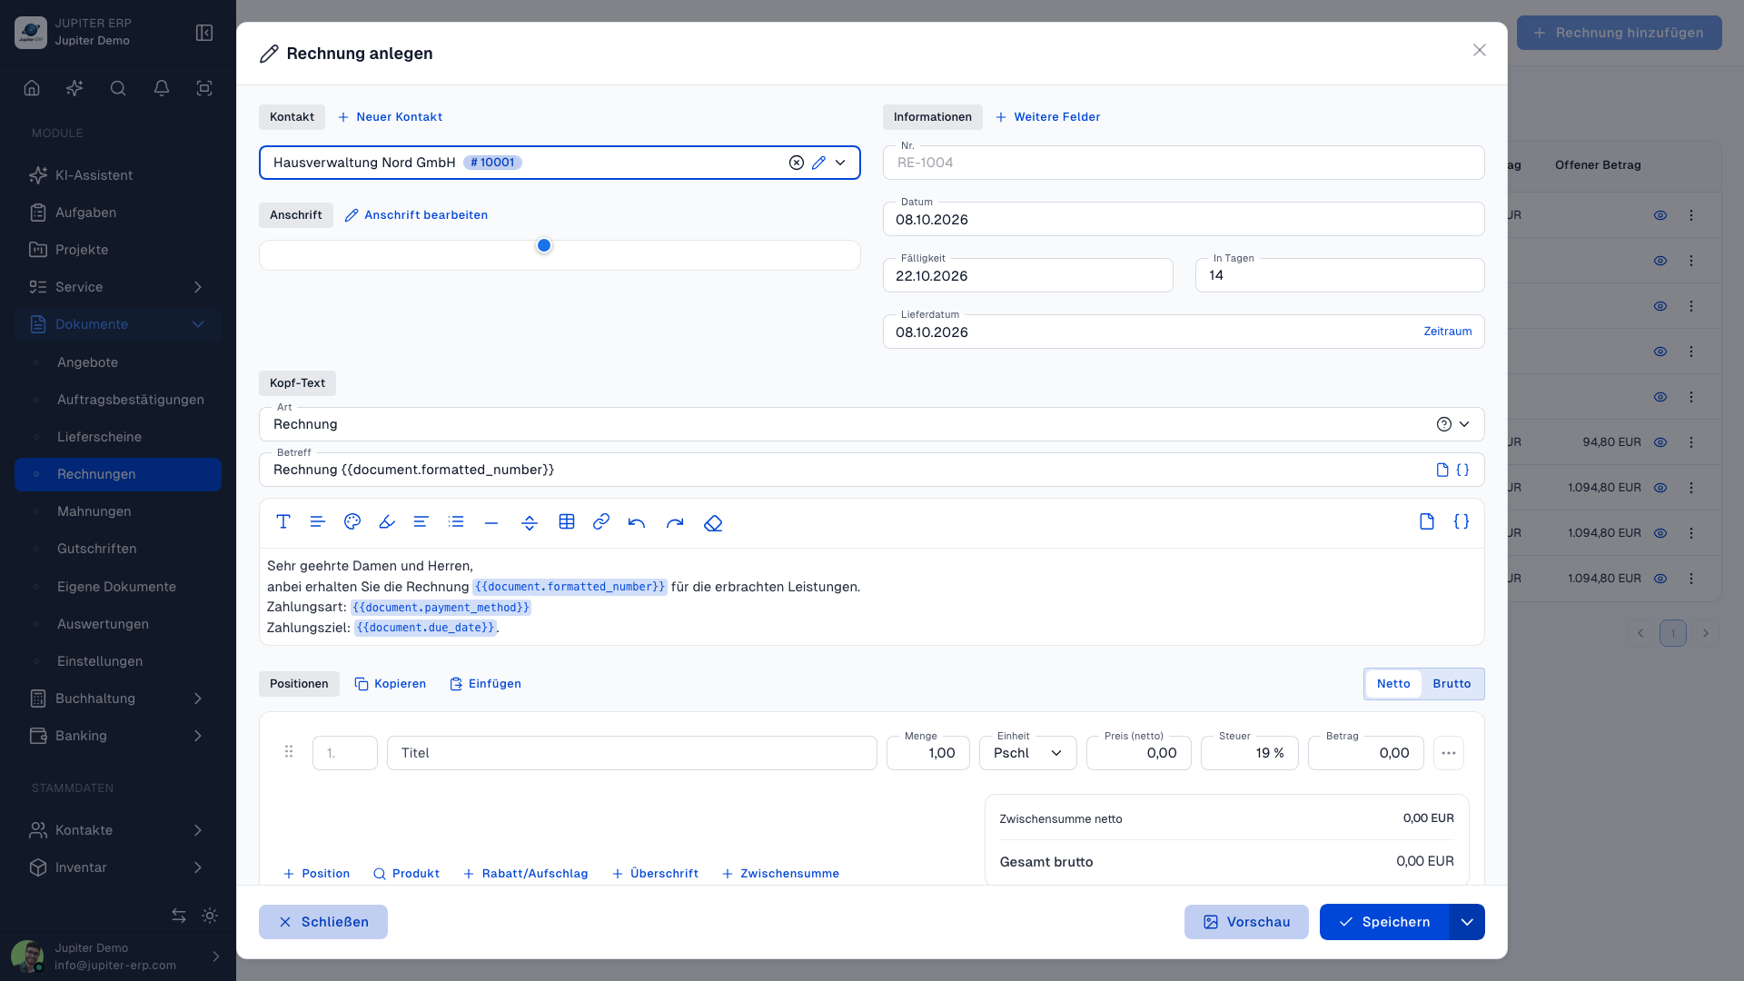1744x981 pixels.
Task: Click the insert link icon in editor toolbar
Action: [x=601, y=521]
